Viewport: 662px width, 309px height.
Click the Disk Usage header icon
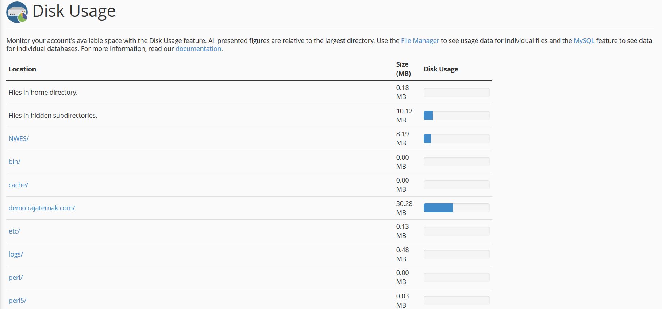(x=17, y=12)
